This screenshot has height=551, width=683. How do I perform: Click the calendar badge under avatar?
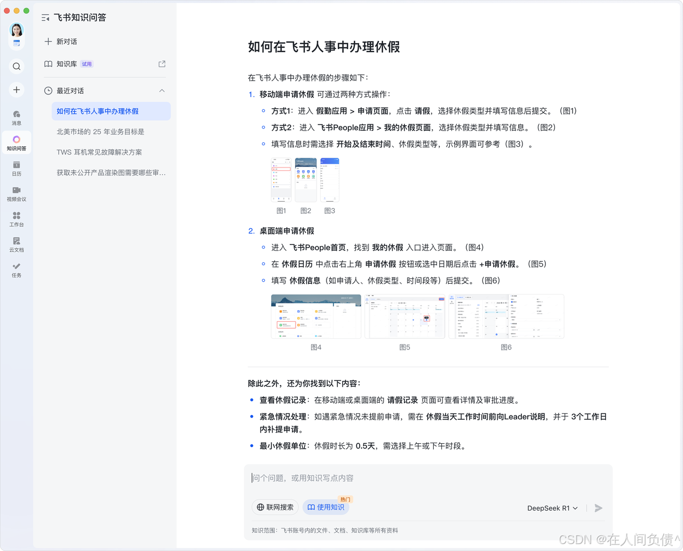point(17,43)
